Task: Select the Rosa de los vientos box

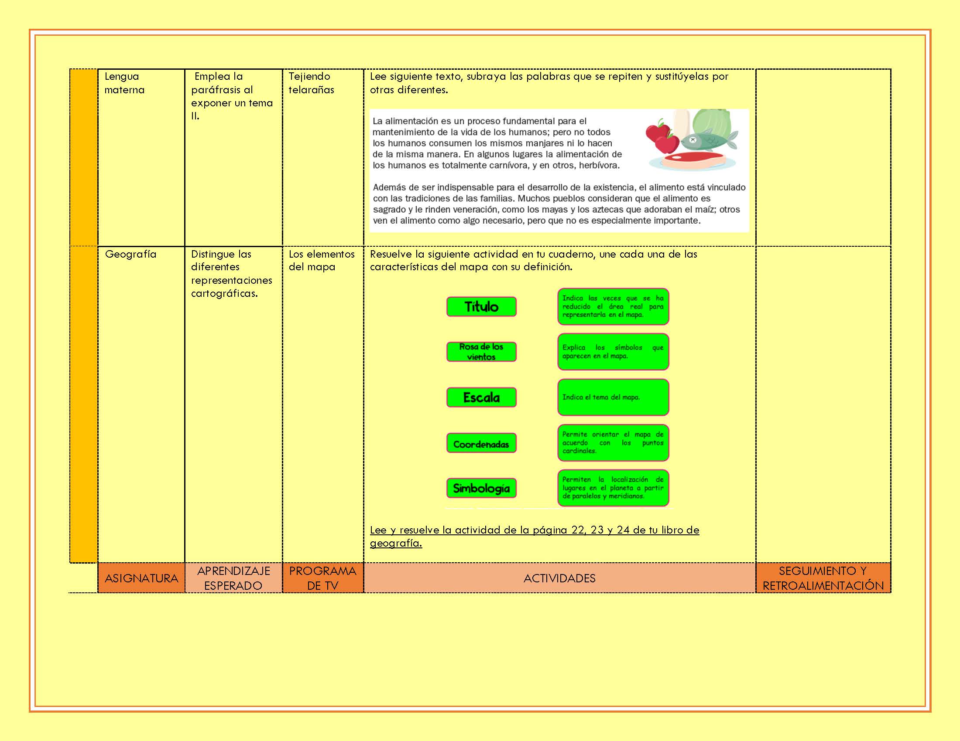Action: pos(481,352)
